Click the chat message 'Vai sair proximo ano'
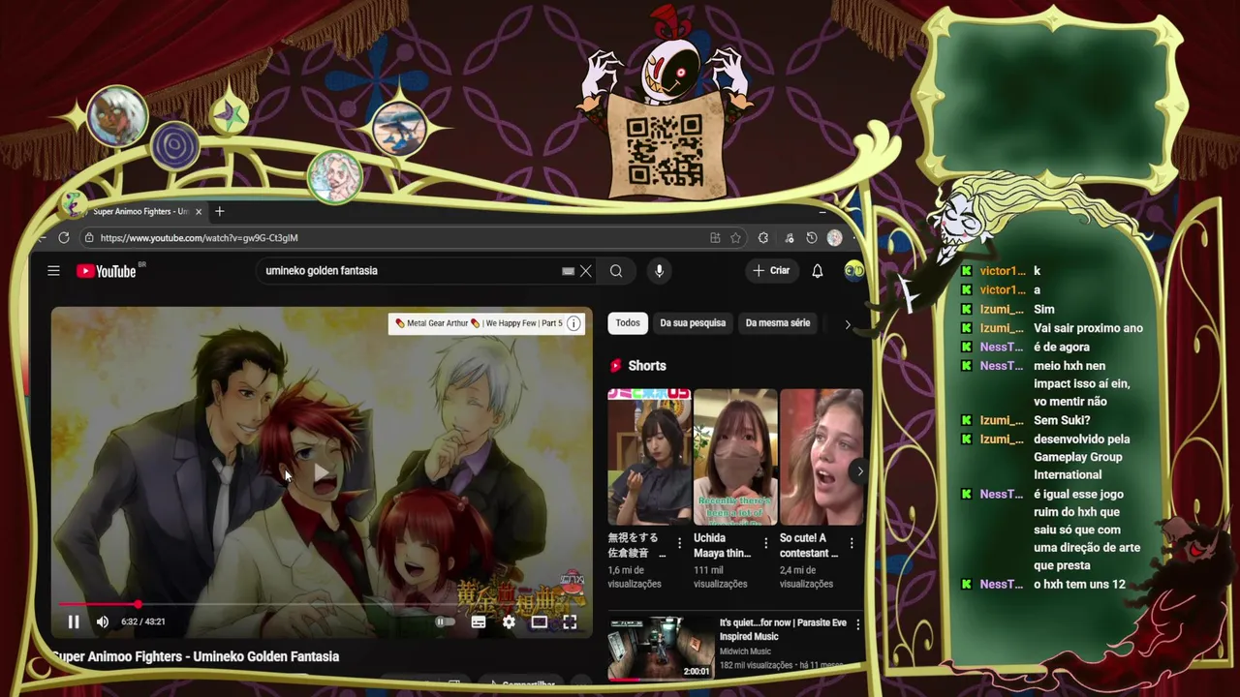The image size is (1240, 697). pos(1088,328)
